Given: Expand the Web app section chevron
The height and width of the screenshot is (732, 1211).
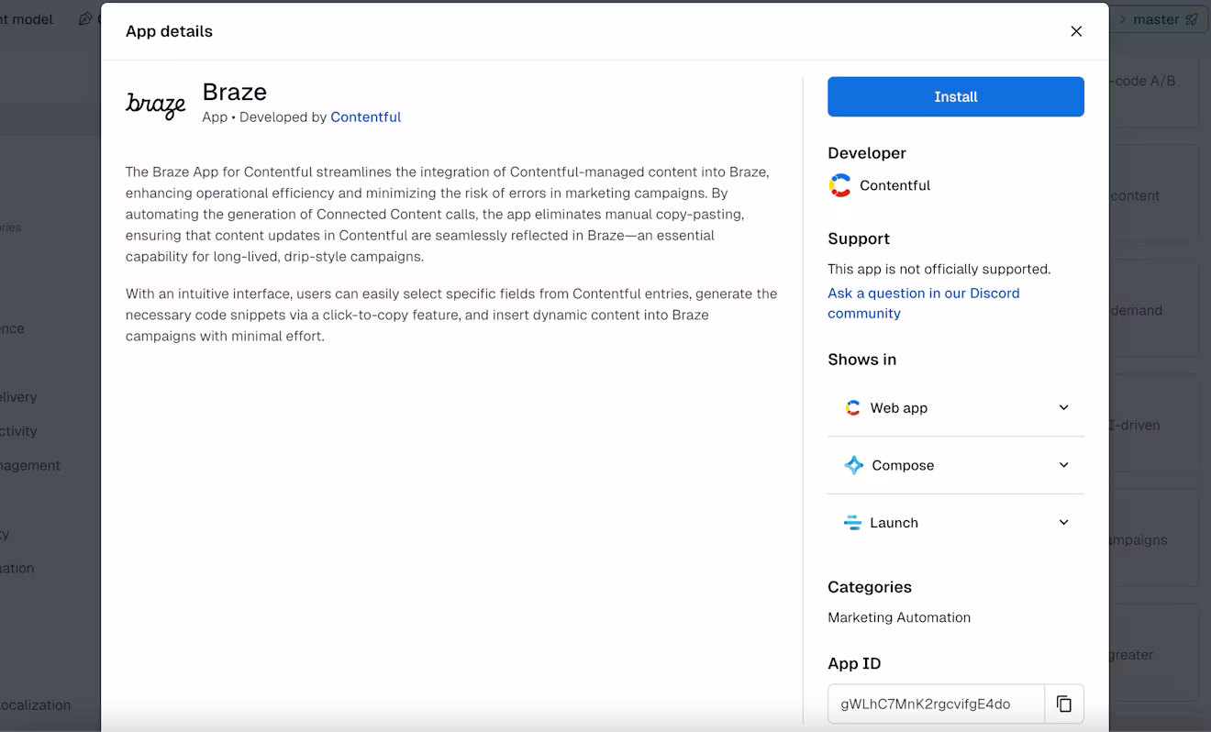Looking at the screenshot, I should (x=1064, y=408).
